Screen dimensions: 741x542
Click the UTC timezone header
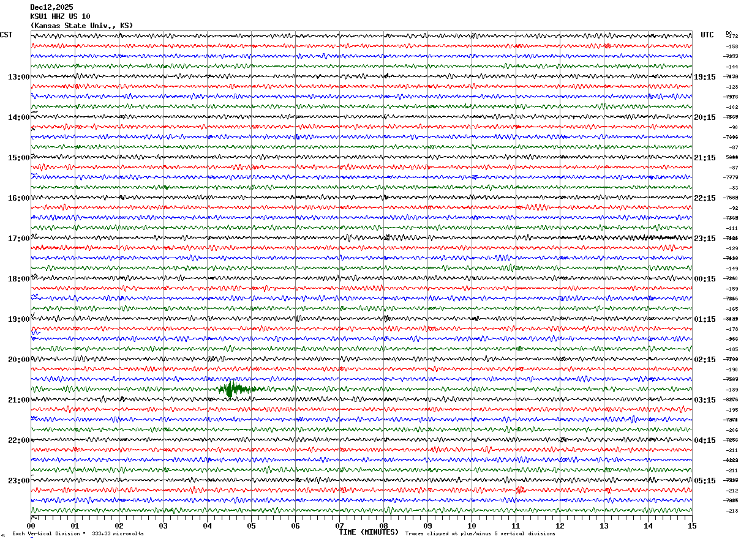pyautogui.click(x=707, y=35)
